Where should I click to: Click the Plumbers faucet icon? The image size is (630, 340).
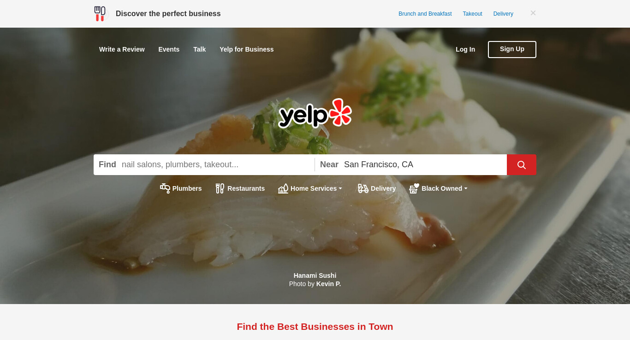165,188
